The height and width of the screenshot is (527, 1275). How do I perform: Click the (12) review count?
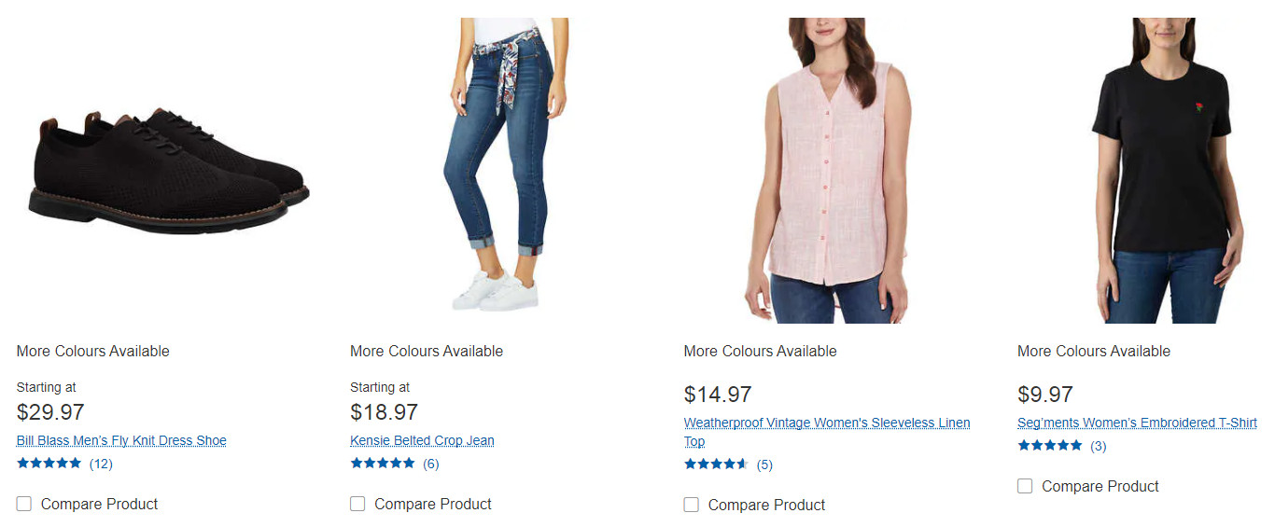(101, 464)
